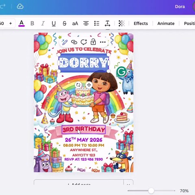Select the ANYCITY 123 text line
Viewport: 195px width, 195px height.
[84, 155]
